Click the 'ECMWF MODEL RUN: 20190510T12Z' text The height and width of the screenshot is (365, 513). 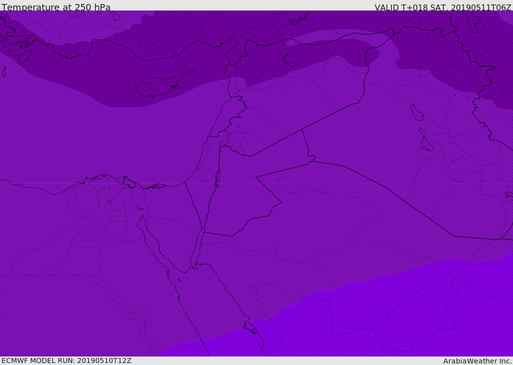[67, 360]
